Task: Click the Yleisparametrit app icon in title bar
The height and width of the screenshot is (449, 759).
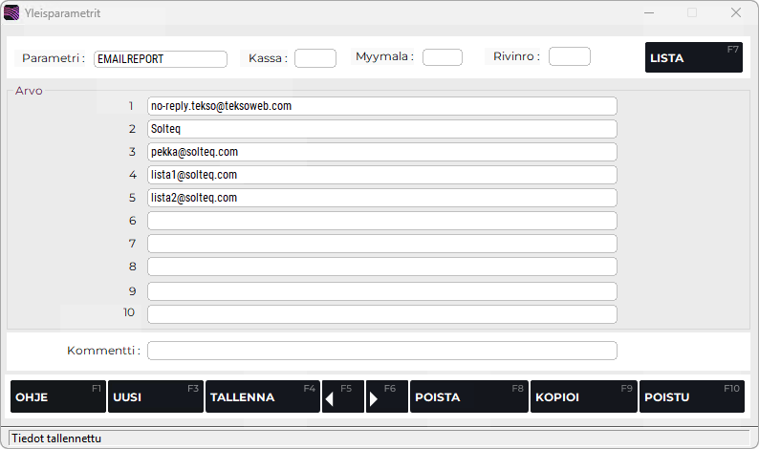Action: [11, 12]
